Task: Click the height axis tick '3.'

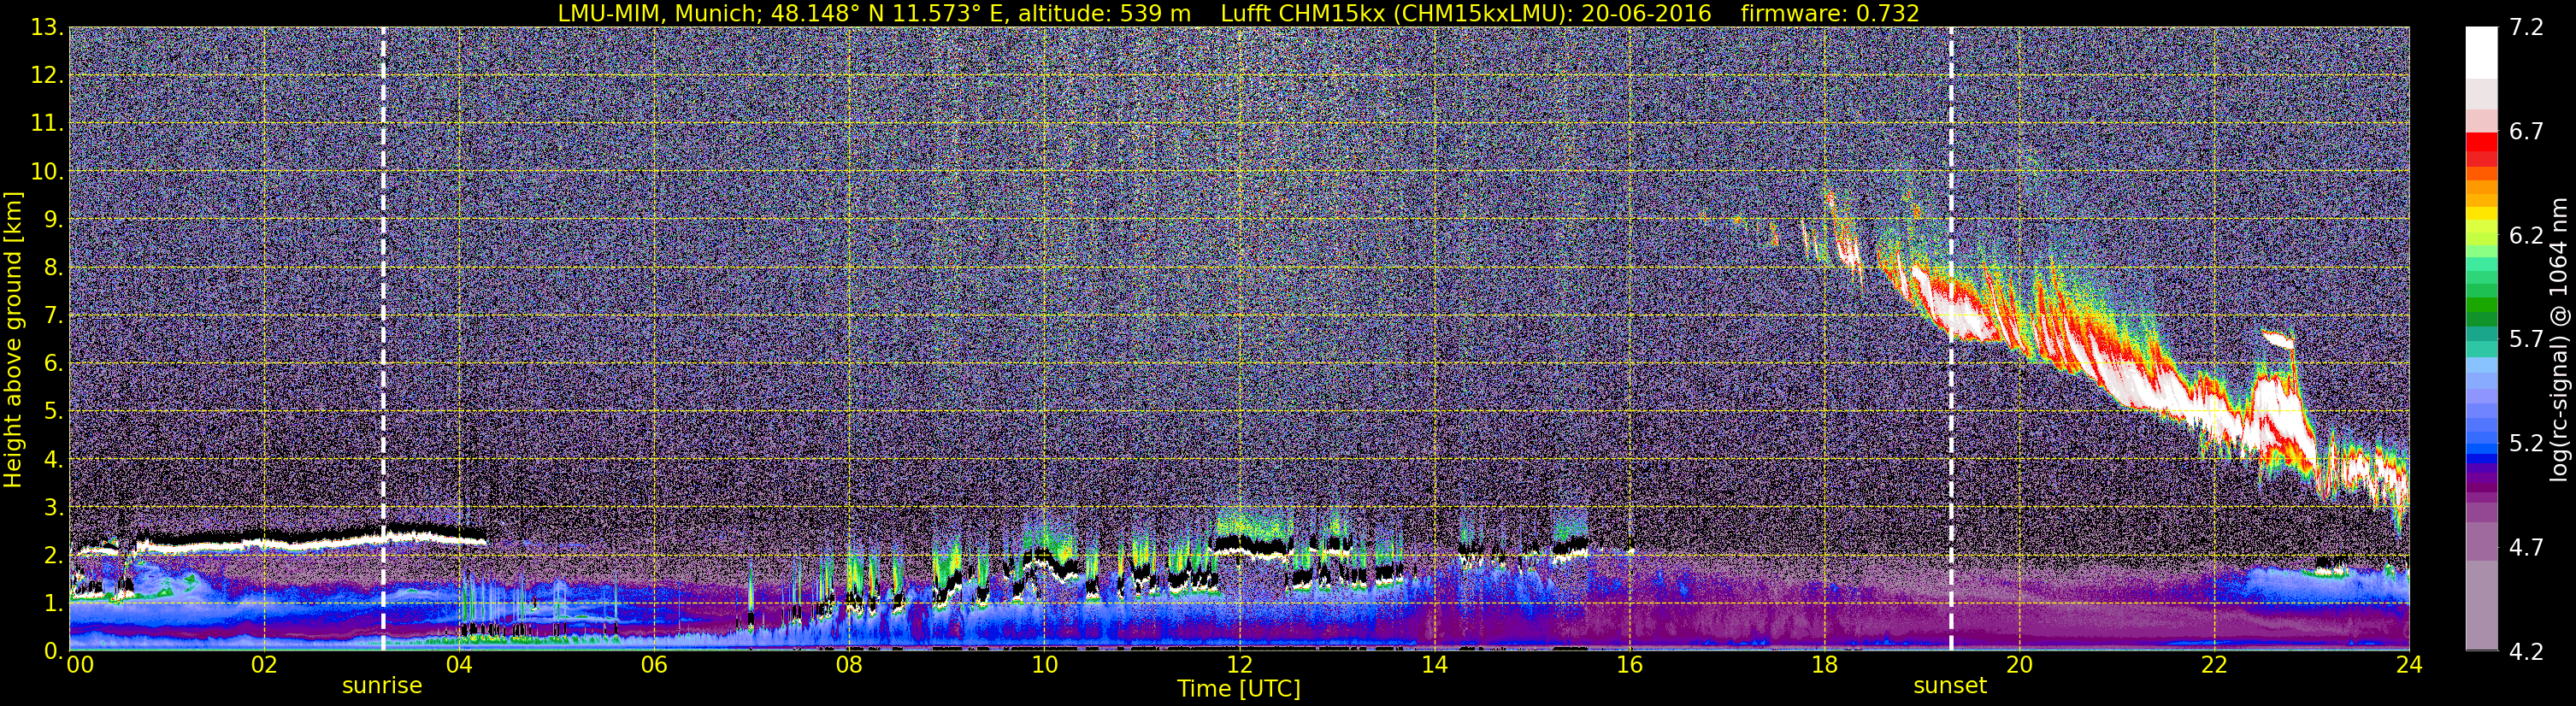Action: (53, 508)
